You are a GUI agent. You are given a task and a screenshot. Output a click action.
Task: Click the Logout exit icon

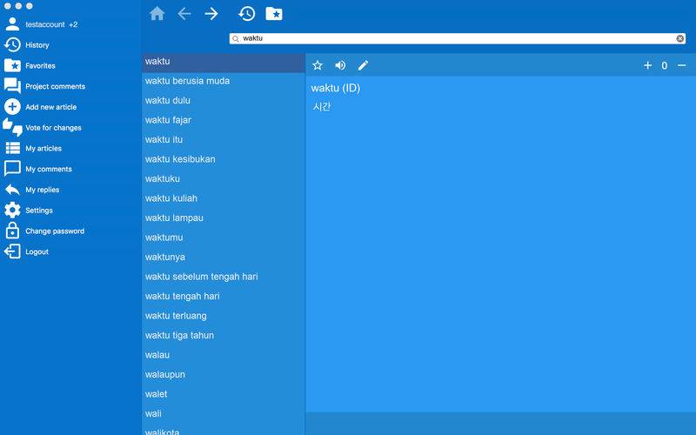pos(12,251)
